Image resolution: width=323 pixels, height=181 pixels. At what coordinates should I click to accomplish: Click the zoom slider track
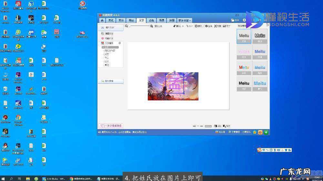pos(139,26)
